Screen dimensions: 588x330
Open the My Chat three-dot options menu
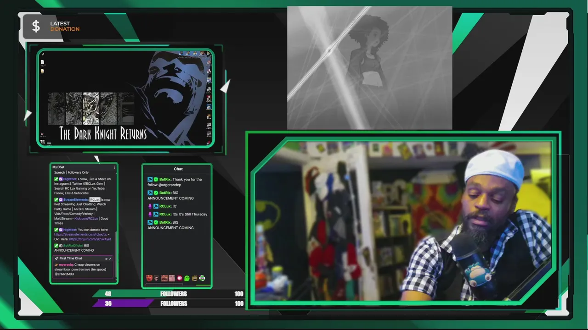[x=114, y=167]
